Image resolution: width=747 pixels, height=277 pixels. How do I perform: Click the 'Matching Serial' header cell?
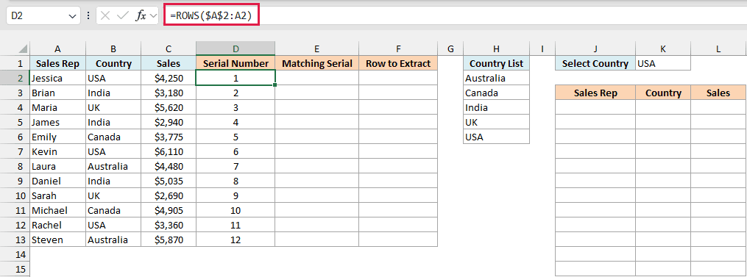point(316,63)
